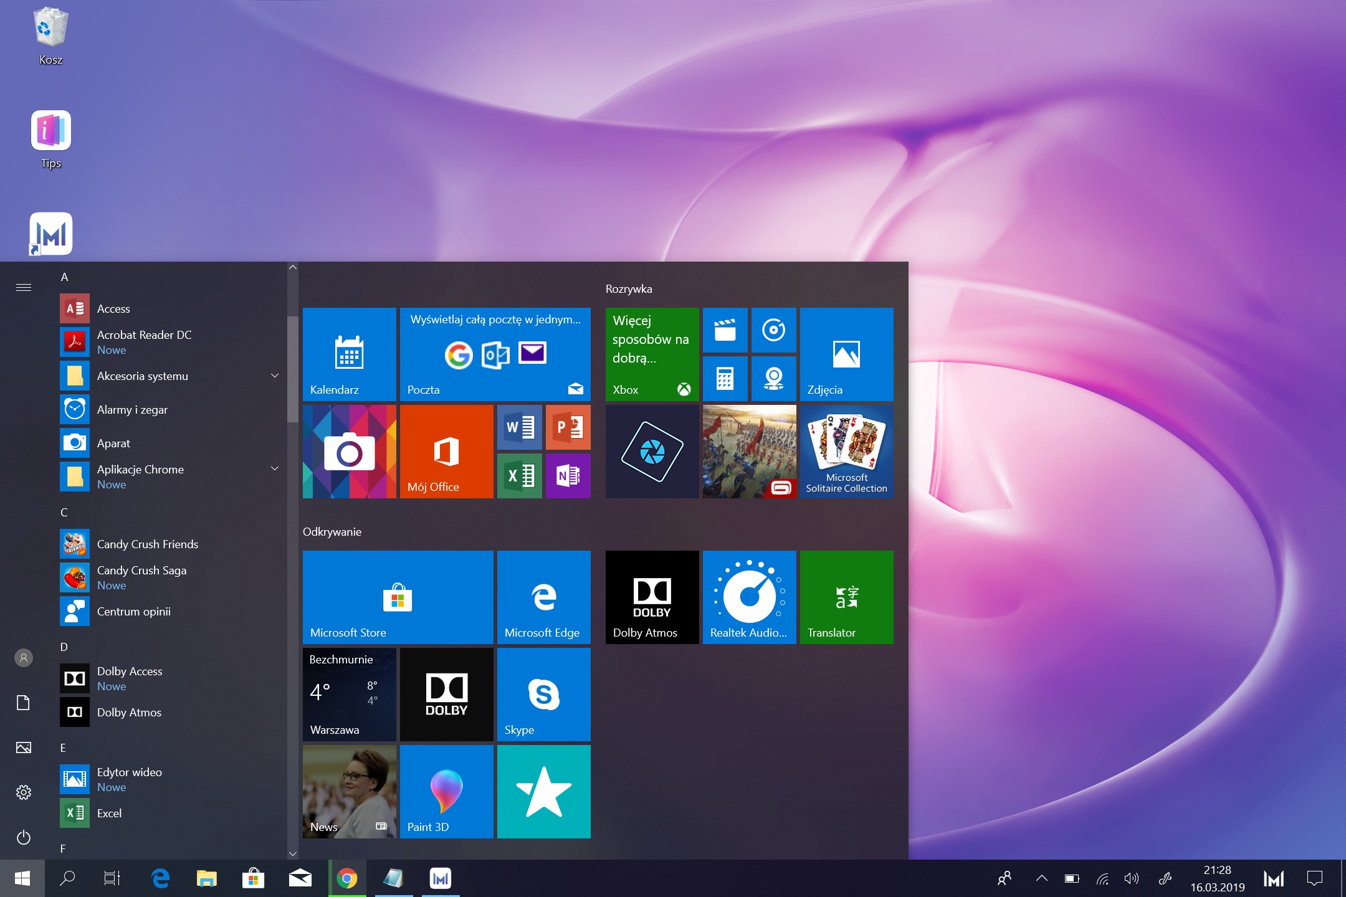
Task: Open the Maps webcam-pin small tile
Action: [x=774, y=379]
